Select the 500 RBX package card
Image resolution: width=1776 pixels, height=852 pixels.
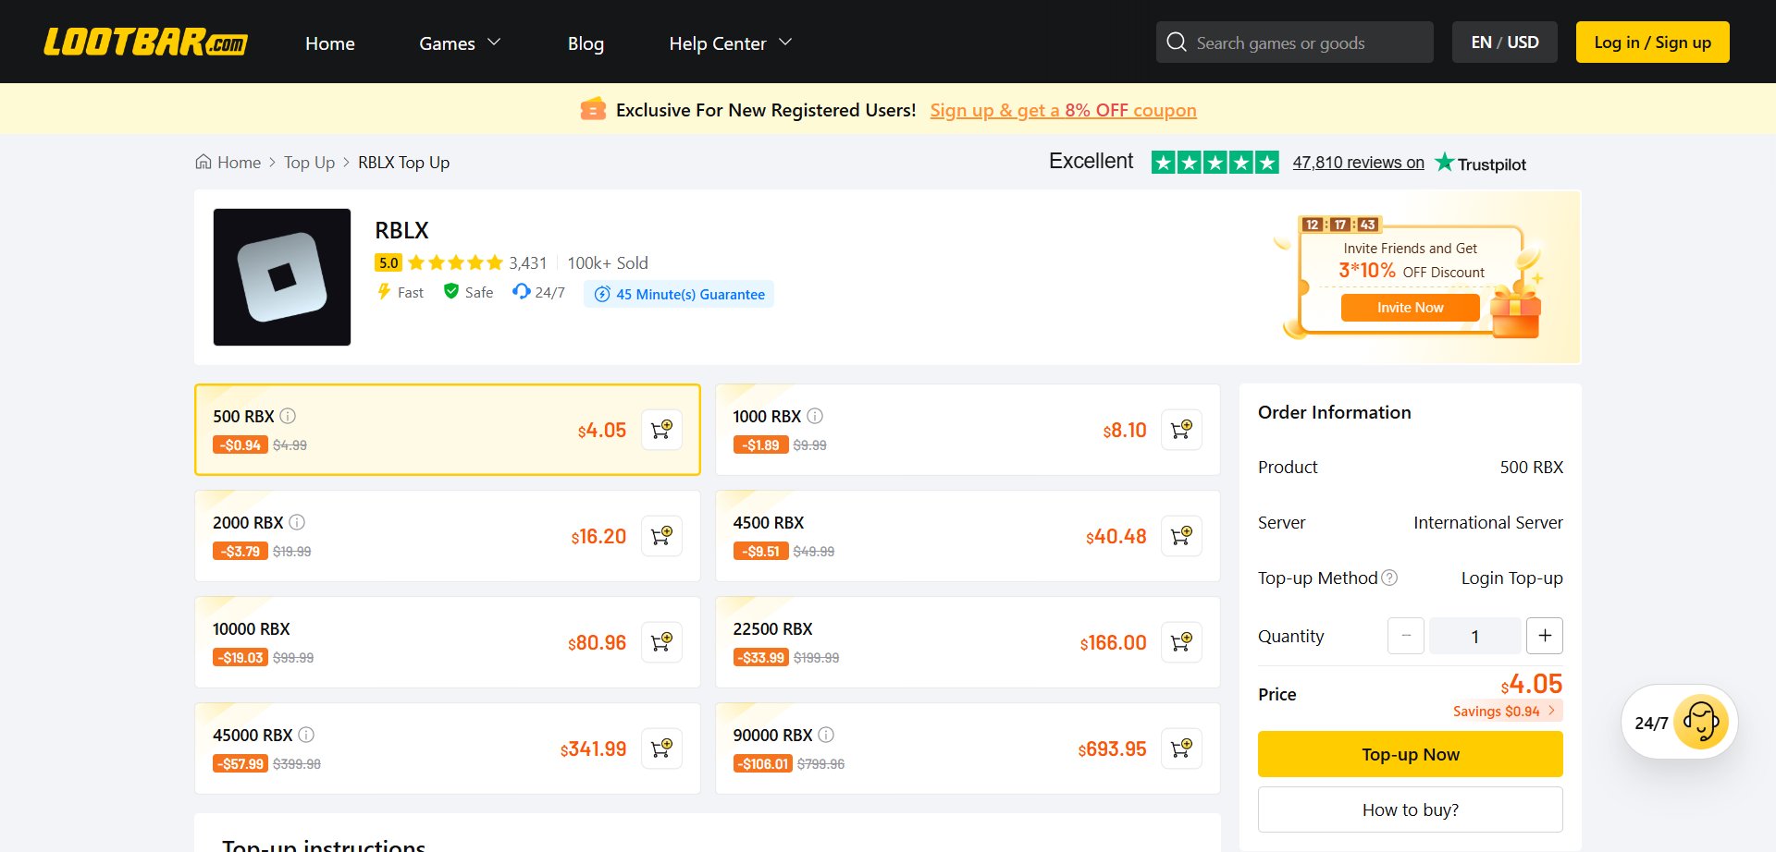(x=448, y=430)
